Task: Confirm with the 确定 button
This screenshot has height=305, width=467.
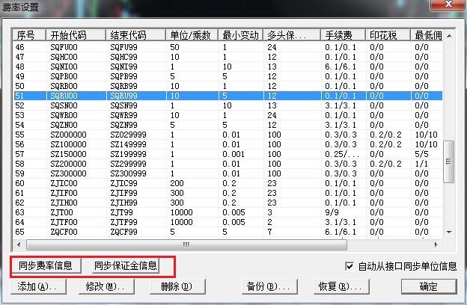Action: (x=429, y=286)
